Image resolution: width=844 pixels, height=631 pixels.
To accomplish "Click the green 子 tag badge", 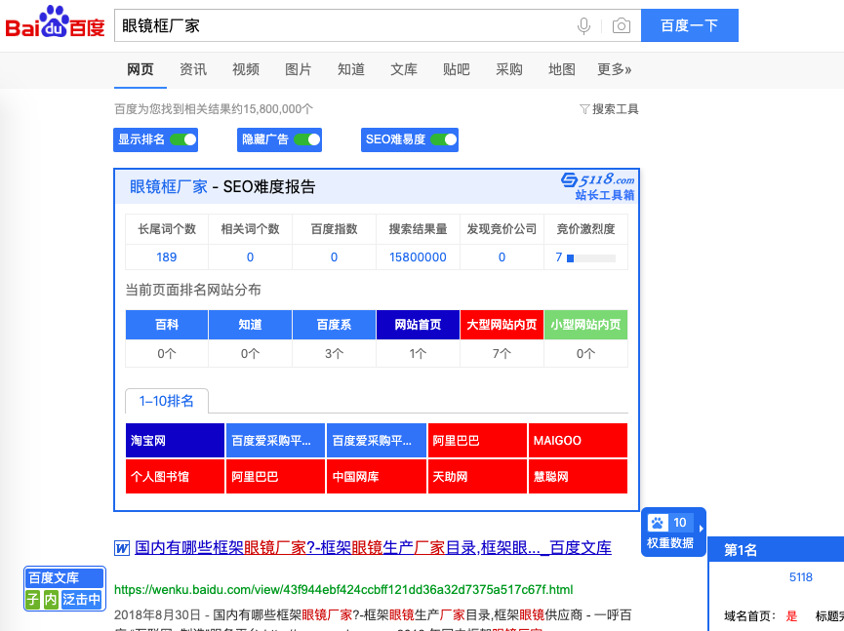I will pos(33,600).
